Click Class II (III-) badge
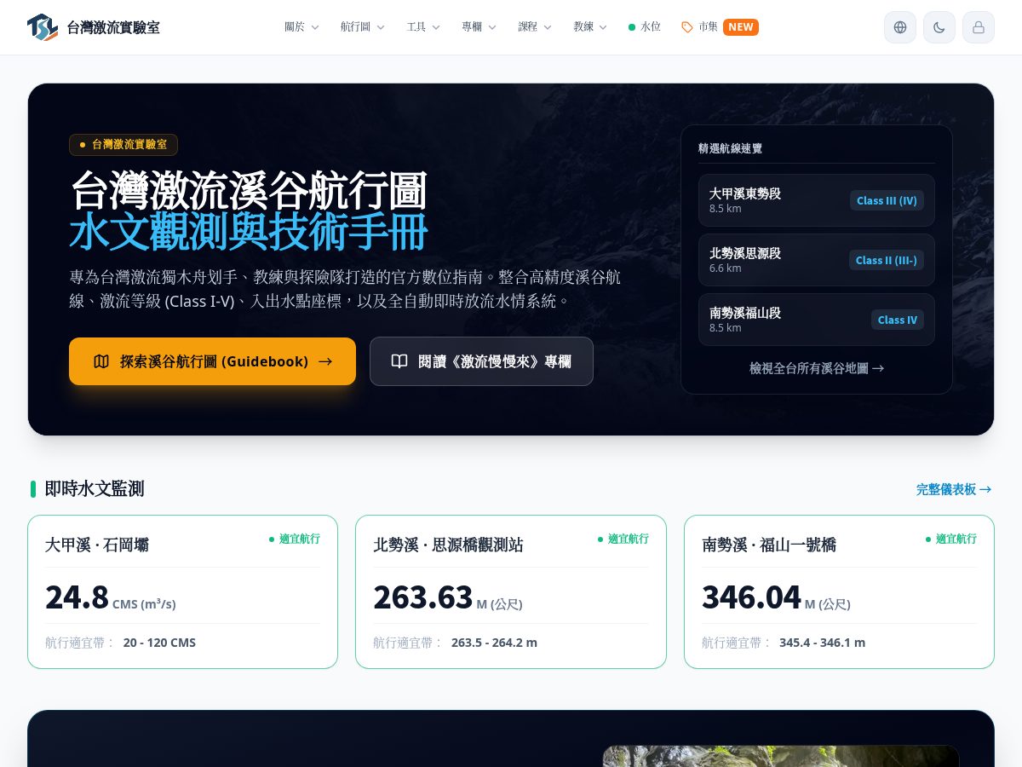This screenshot has height=767, width=1022. (887, 260)
